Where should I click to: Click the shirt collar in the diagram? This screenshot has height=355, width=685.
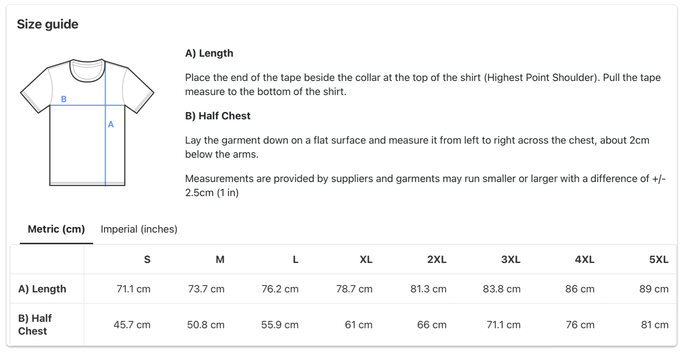(87, 70)
